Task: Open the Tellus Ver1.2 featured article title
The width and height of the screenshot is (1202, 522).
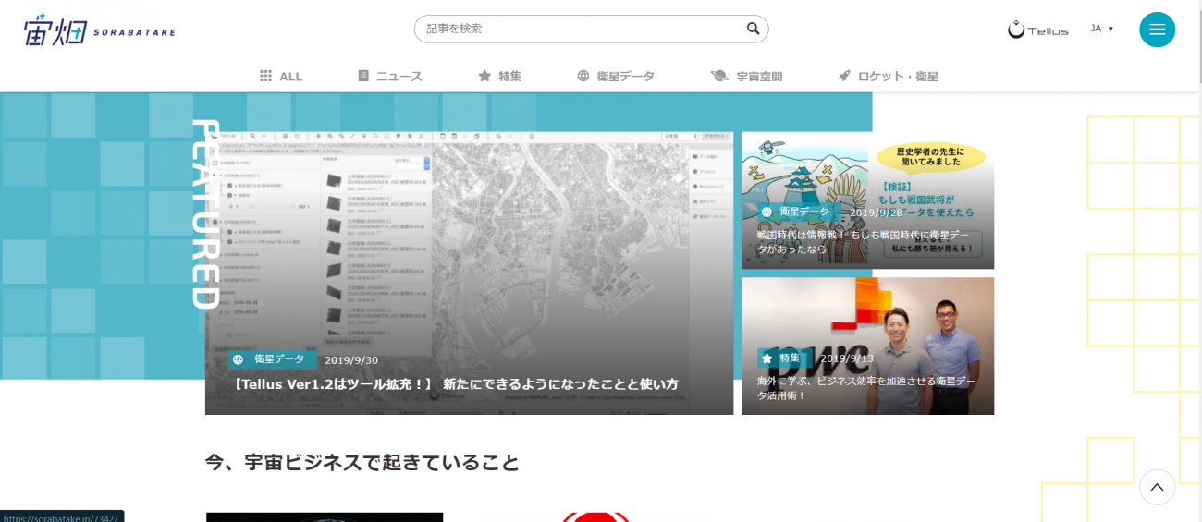Action: click(454, 383)
